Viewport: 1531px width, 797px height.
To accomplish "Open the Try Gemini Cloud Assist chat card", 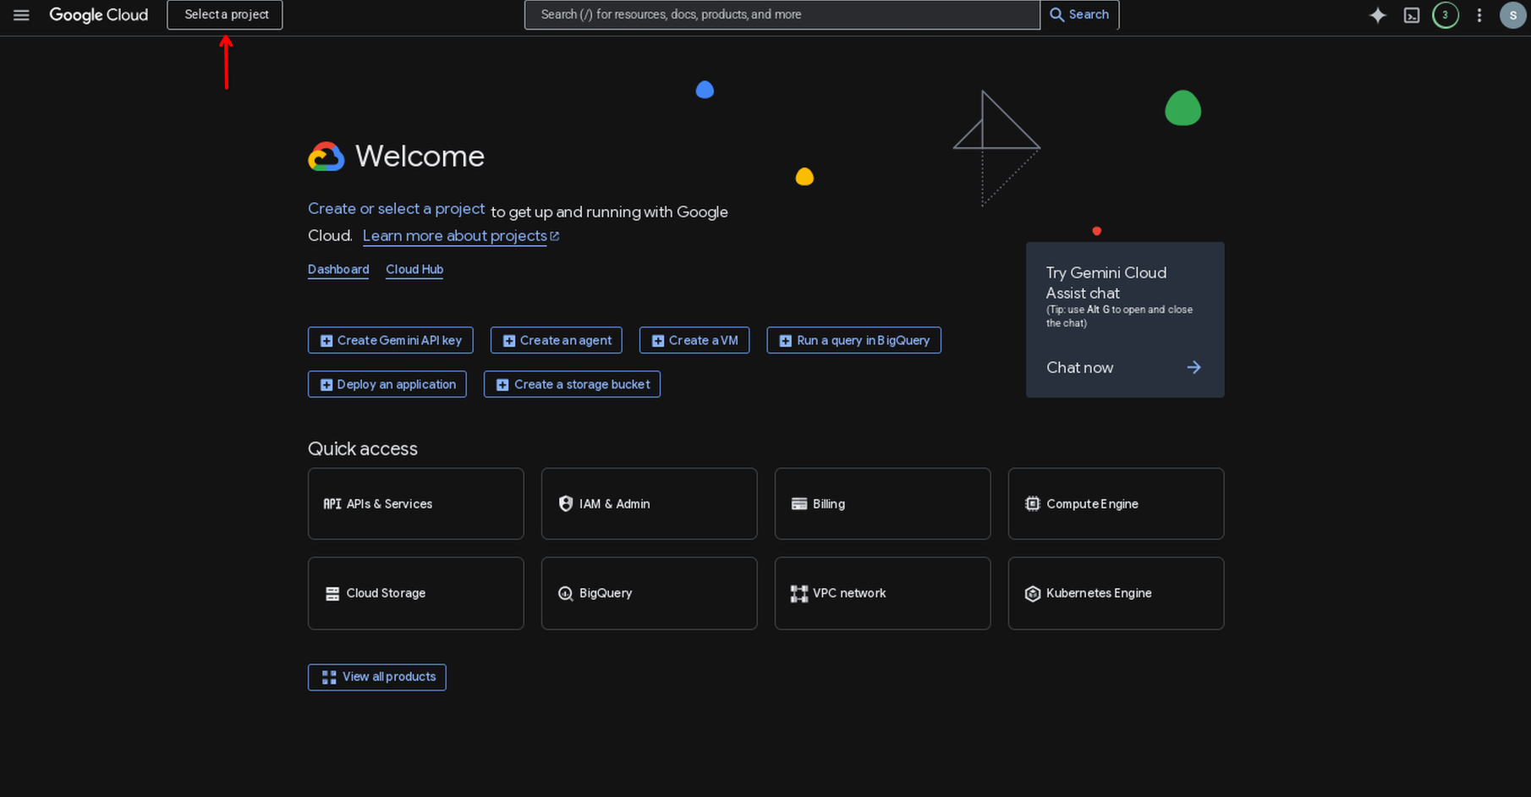I will 1125,320.
